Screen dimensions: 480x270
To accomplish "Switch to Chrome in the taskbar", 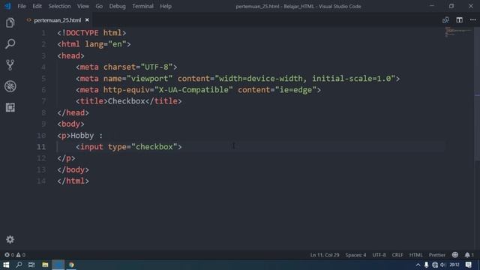I will pos(71,265).
